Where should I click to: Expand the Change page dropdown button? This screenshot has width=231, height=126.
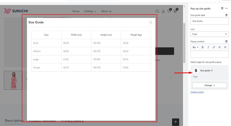[209, 85]
